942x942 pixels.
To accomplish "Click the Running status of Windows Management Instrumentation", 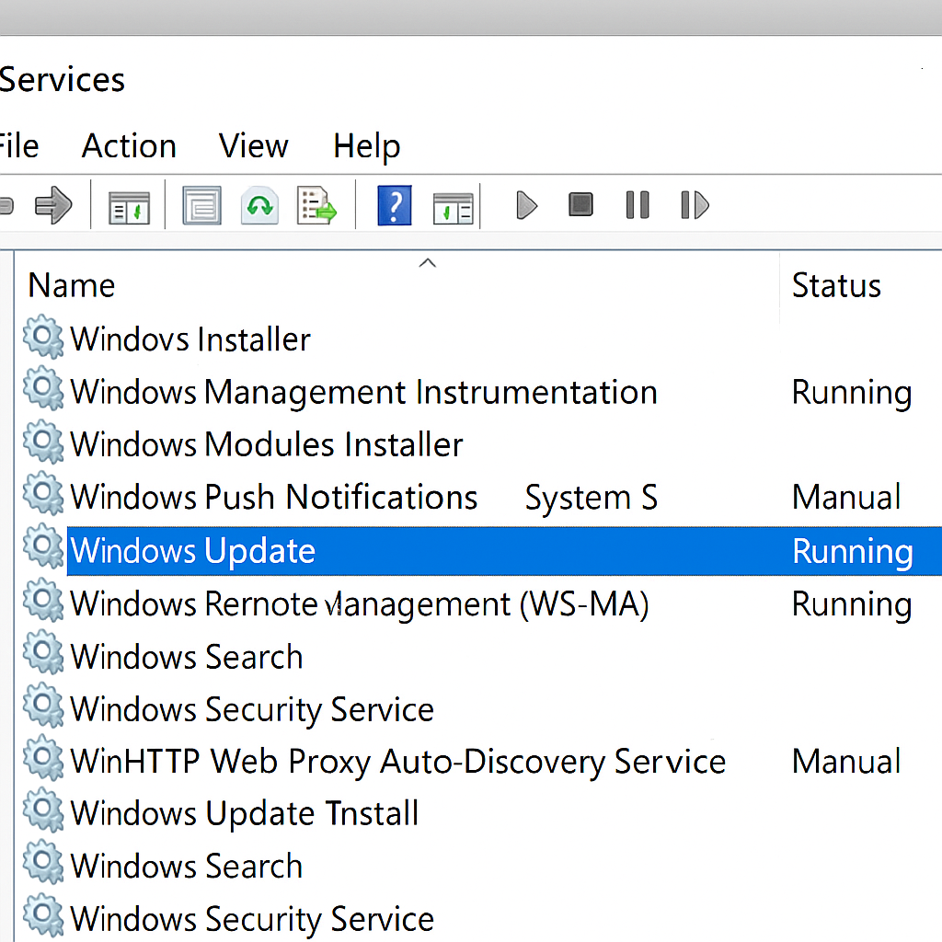I will tap(852, 394).
